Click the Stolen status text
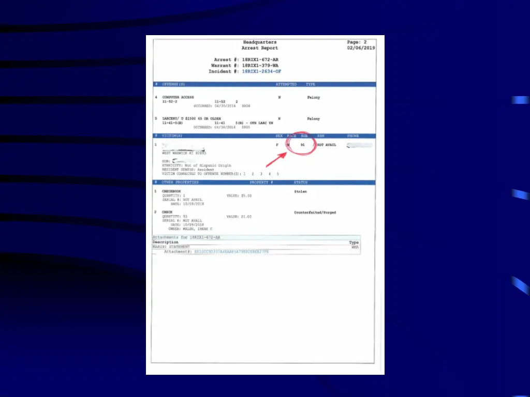The width and height of the screenshot is (530, 397). coord(300,191)
